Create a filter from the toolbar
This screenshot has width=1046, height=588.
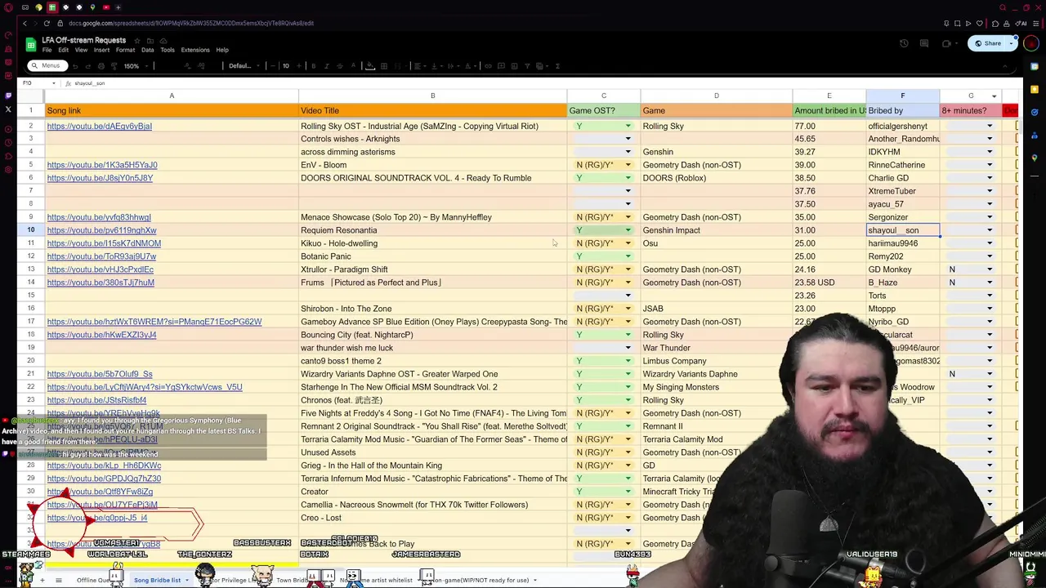point(527,66)
